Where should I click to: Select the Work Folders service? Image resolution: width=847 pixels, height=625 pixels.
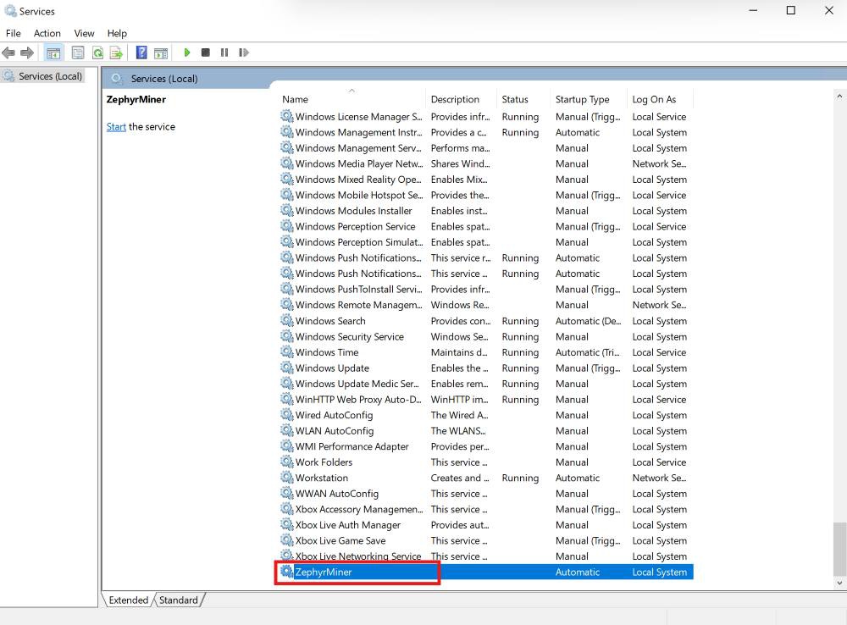coord(485,462)
